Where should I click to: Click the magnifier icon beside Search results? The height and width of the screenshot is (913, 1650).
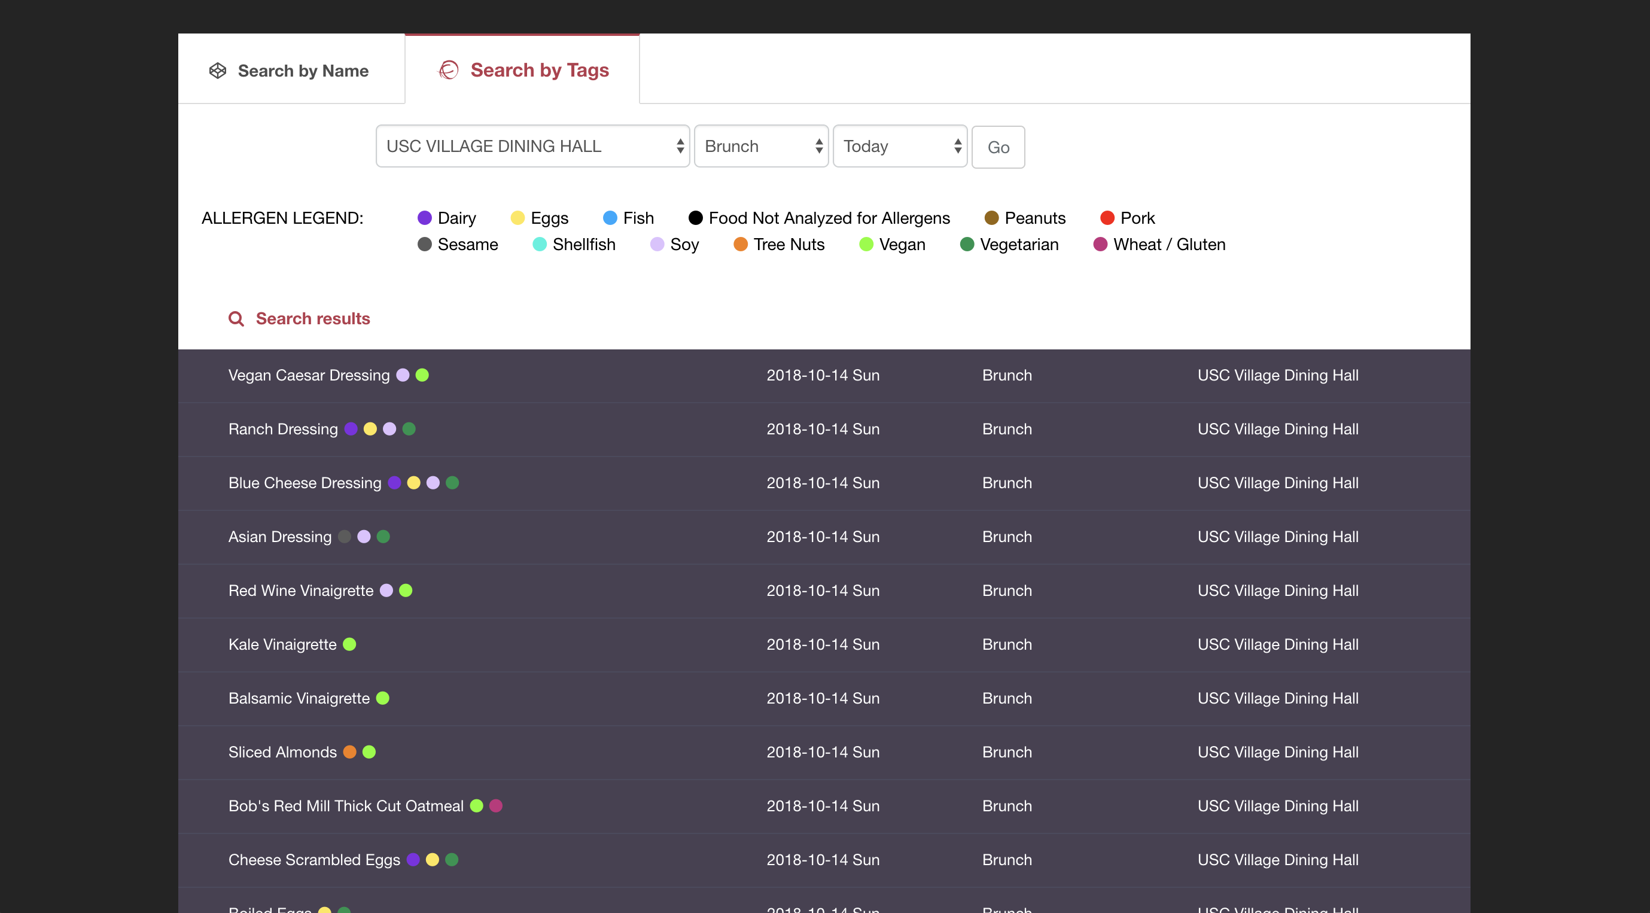point(236,318)
